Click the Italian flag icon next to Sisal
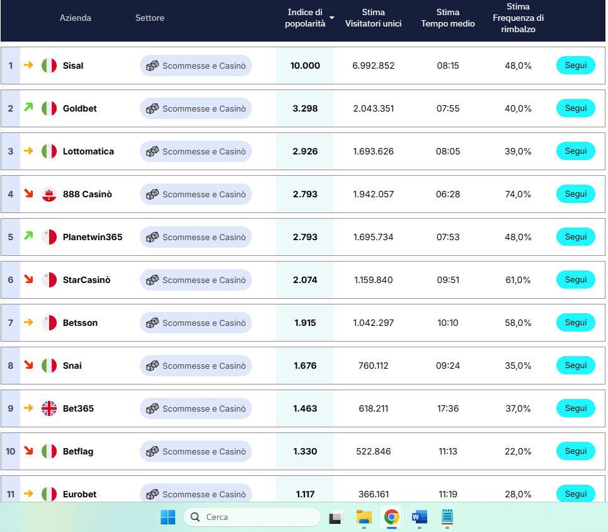Screen dimensions: 608x532 click(x=49, y=66)
